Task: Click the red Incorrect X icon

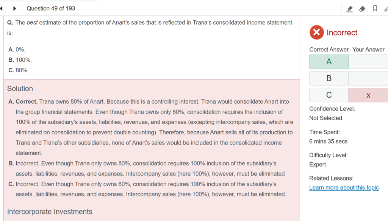Action: (x=316, y=33)
